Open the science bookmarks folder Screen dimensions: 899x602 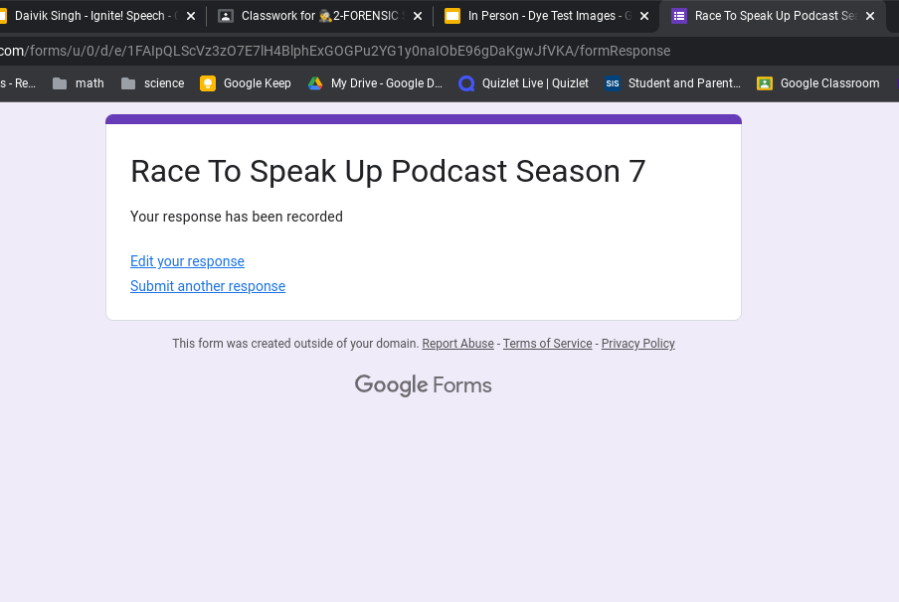click(x=153, y=83)
